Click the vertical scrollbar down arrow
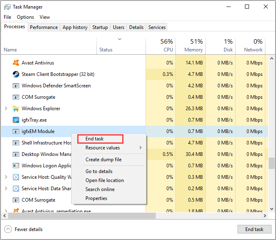The height and width of the screenshot is (240, 276). [x=272, y=209]
